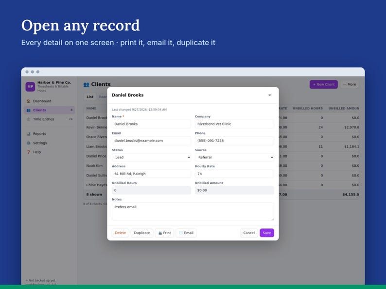This screenshot has height=289, width=386.
Task: Click the Company field Riverbend Vet Clinic
Action: (x=234, y=124)
